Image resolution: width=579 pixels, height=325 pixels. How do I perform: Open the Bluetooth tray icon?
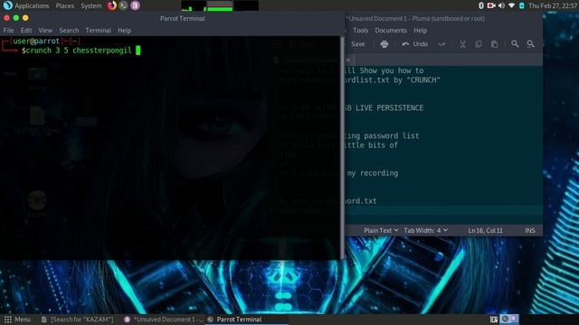[x=481, y=5]
